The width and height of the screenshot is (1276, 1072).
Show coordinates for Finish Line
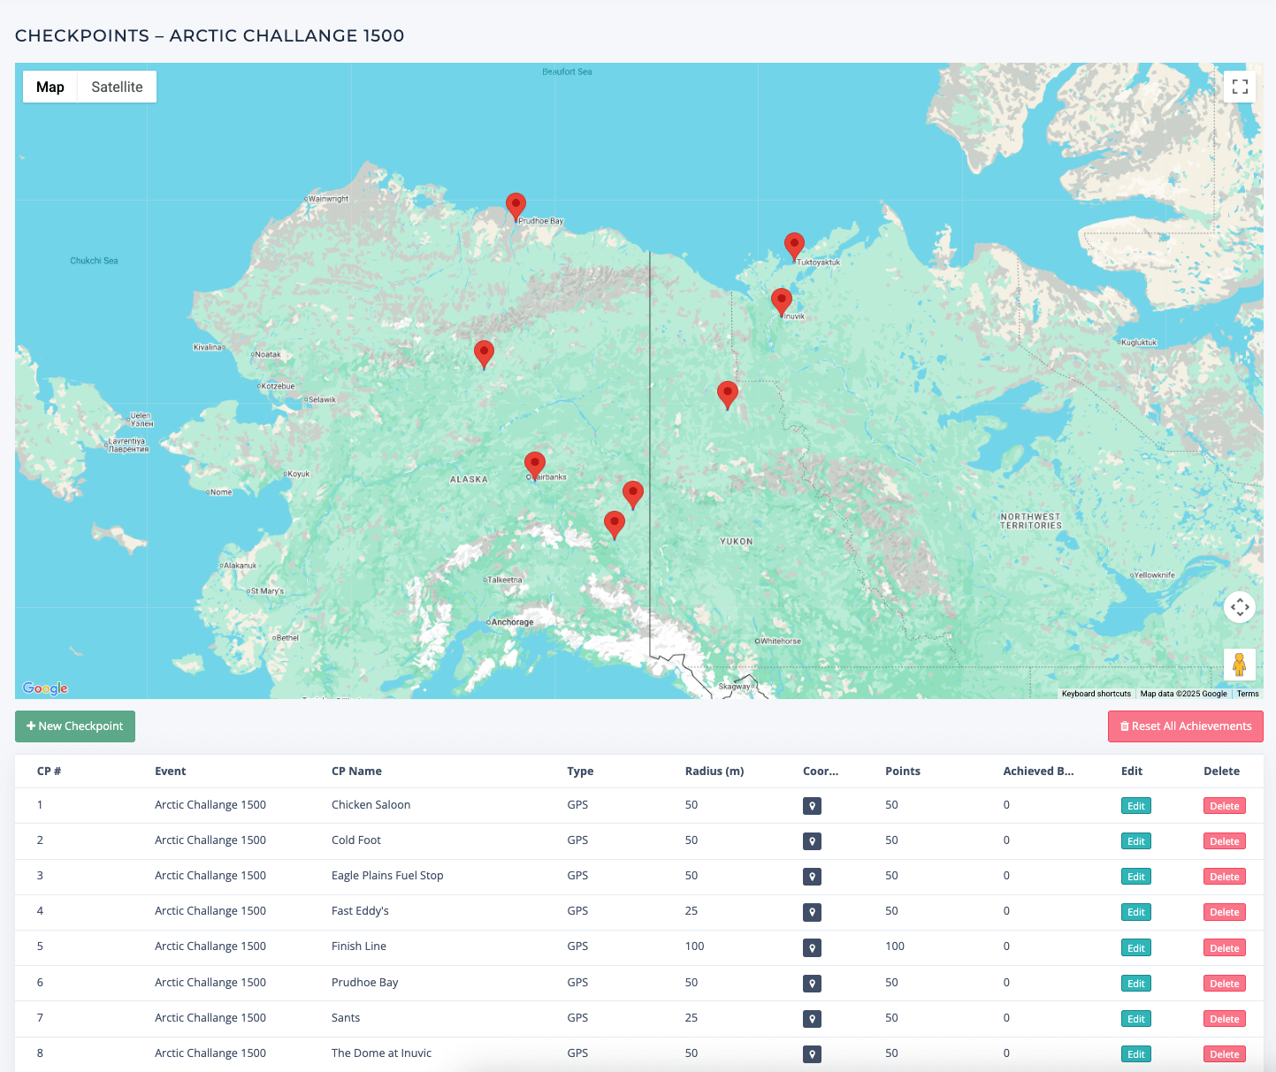pos(812,948)
